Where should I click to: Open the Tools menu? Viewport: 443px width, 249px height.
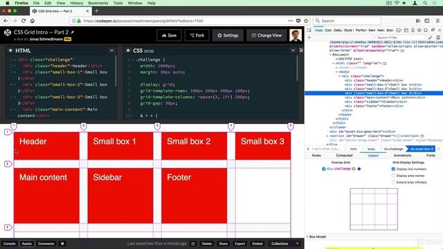[x=118, y=3]
